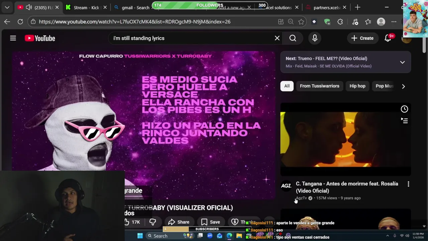
Task: View site information lock icon
Action: point(33,22)
